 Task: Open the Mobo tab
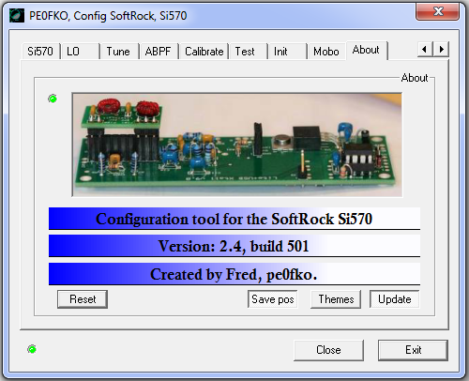click(x=326, y=52)
